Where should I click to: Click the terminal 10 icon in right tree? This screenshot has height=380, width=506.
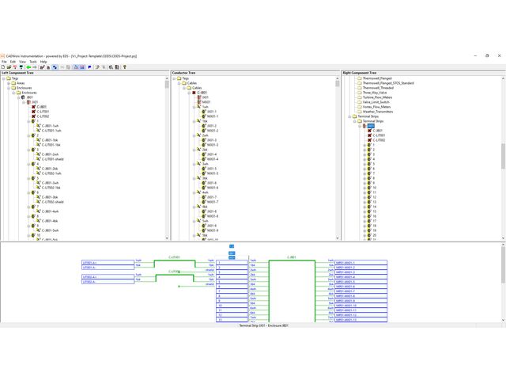[x=368, y=188]
